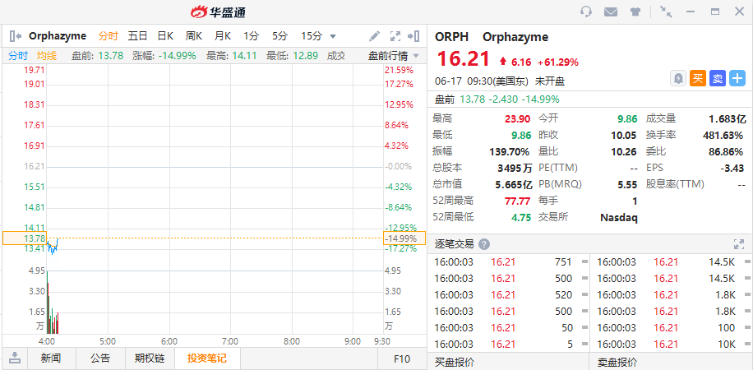Select the 周K chart tab
The width and height of the screenshot is (753, 370).
click(x=194, y=35)
